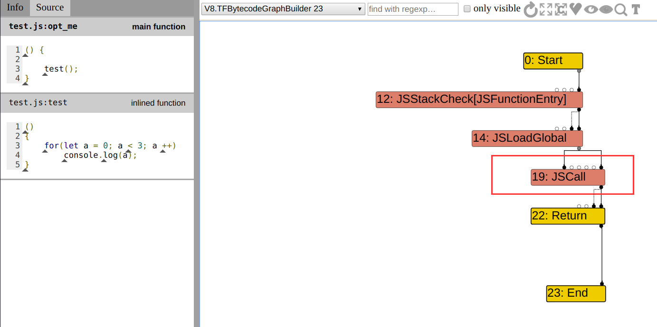Open the V8.TFBytecodeGraphBuilder phase dropdown
Image resolution: width=657 pixels, height=327 pixels.
(283, 9)
